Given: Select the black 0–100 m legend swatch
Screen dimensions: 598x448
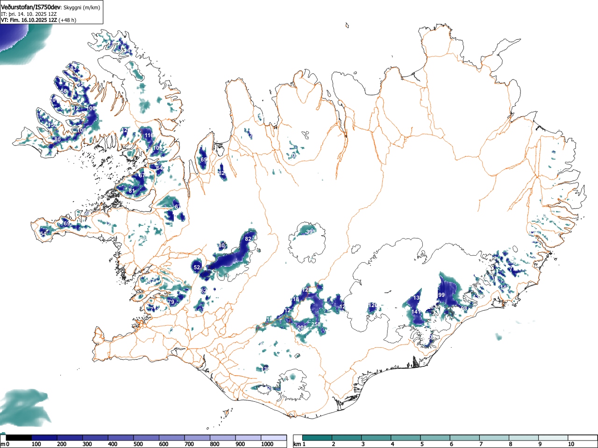Looking at the screenshot, I should pyautogui.click(x=19, y=438).
